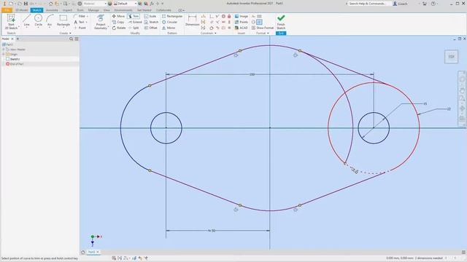467x262 pixels.
Task: Toggle the Trim tool
Action: pyautogui.click(x=134, y=16)
